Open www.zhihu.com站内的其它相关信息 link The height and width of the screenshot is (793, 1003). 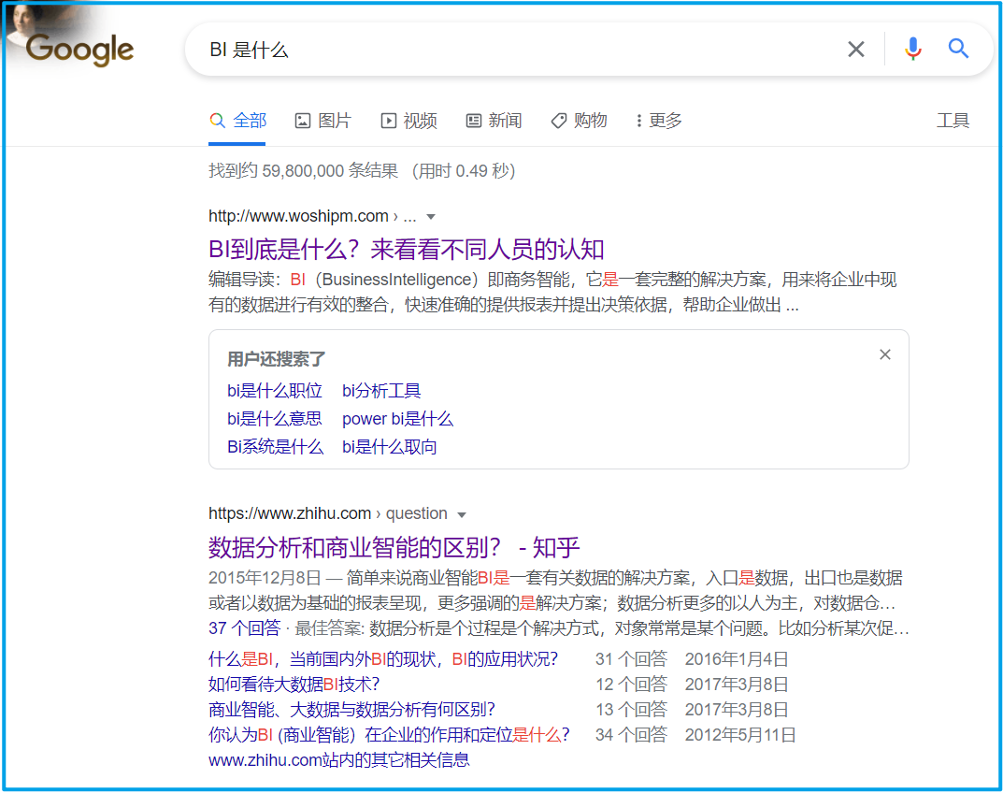(339, 759)
